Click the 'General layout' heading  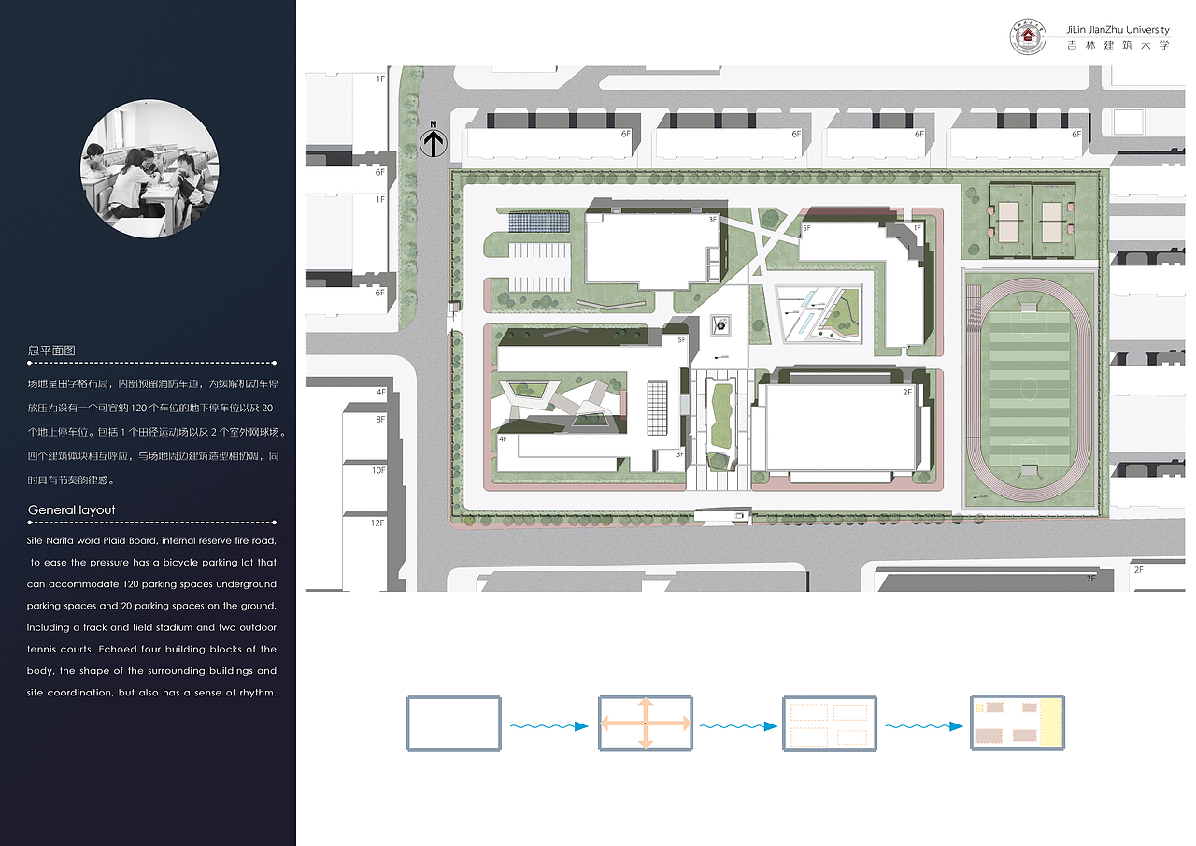pyautogui.click(x=72, y=510)
